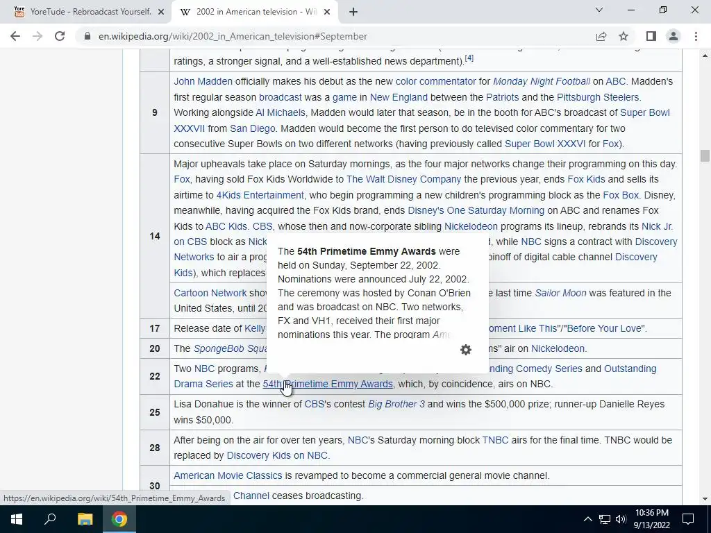This screenshot has height=533, width=711.
Task: Open Disney's One Saturday Morning link
Action: point(476,211)
